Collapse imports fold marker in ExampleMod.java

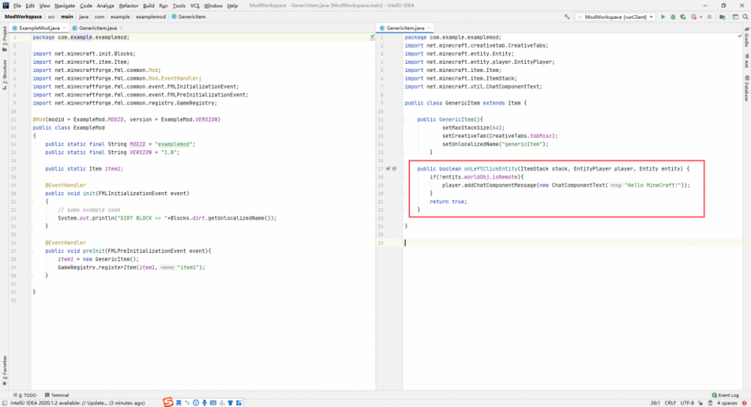coord(31,54)
